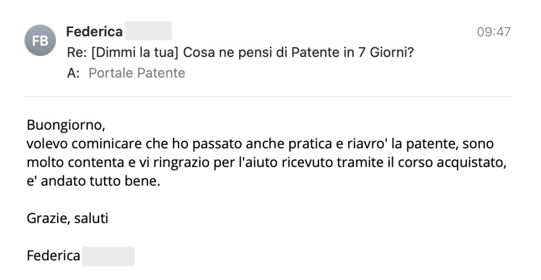Click the Federica signature at bottom

coord(53,257)
